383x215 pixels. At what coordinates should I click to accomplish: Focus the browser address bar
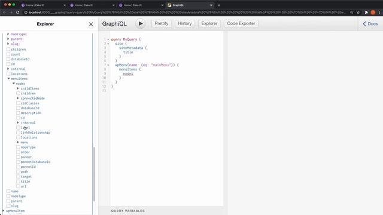186,12
